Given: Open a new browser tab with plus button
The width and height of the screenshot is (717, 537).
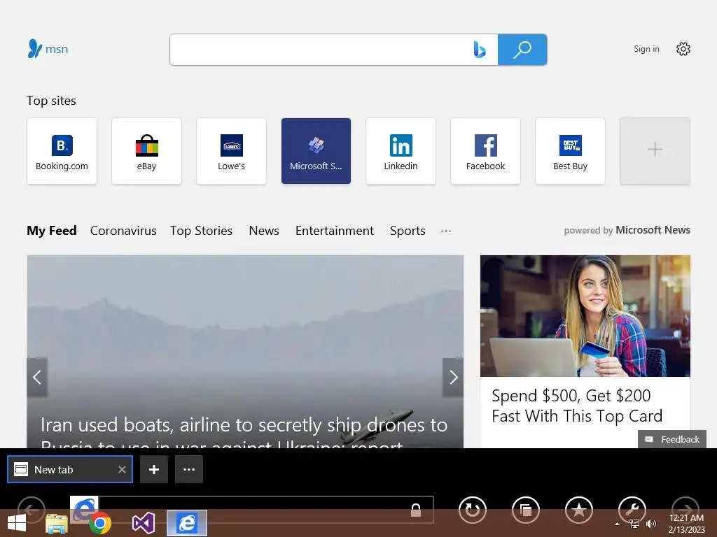Looking at the screenshot, I should (x=154, y=469).
